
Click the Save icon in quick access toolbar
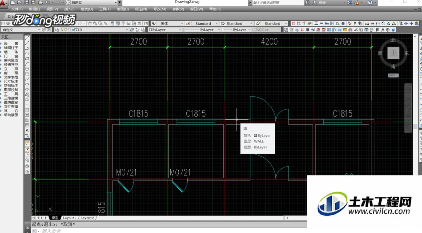[x=26, y=2]
